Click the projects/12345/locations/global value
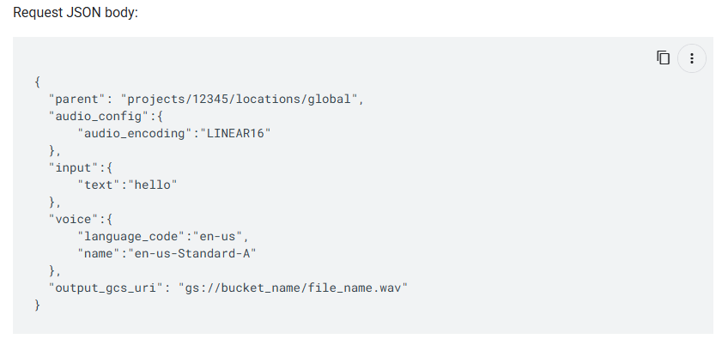 pos(240,99)
